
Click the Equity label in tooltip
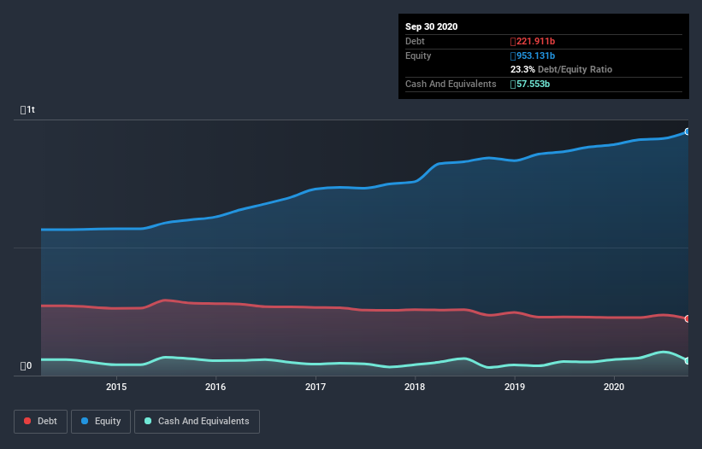coord(418,55)
